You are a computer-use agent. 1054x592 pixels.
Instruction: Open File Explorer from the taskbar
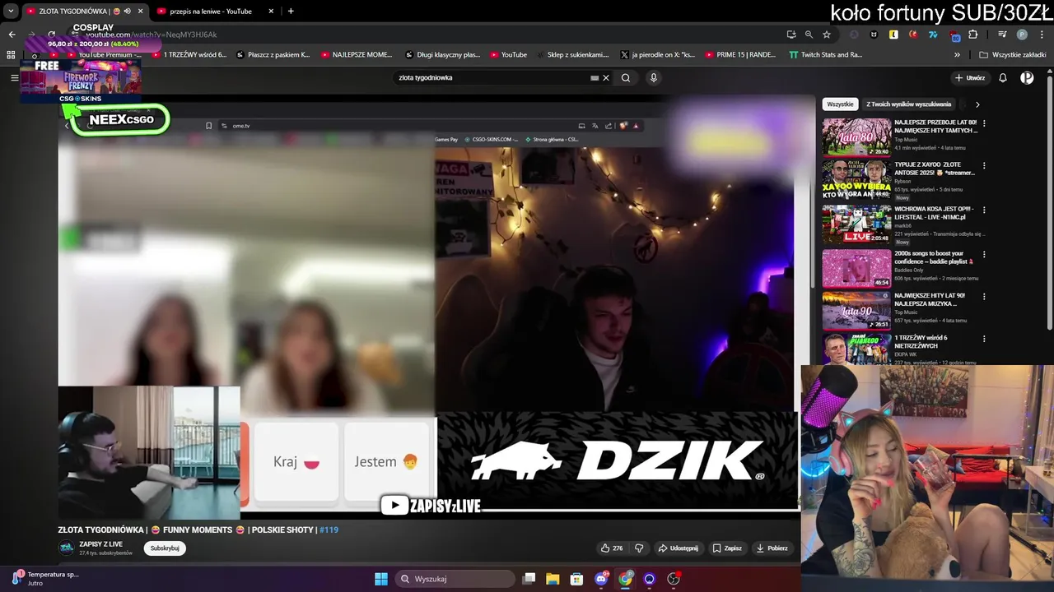point(553,579)
